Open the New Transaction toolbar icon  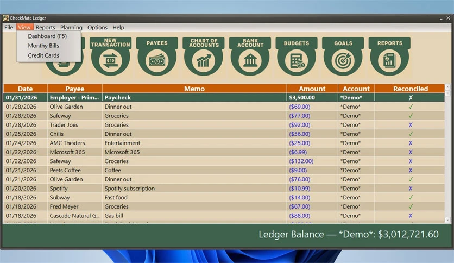(x=110, y=57)
